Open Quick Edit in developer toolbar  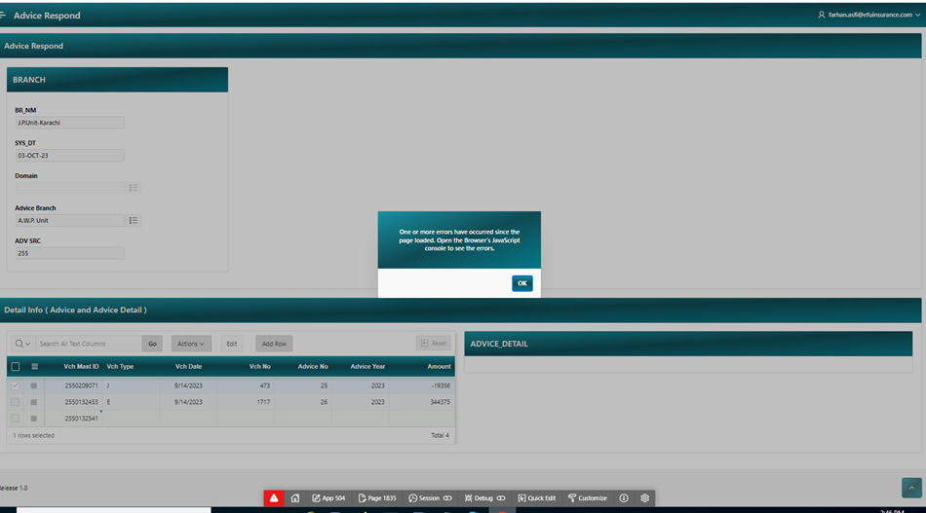[x=537, y=497]
